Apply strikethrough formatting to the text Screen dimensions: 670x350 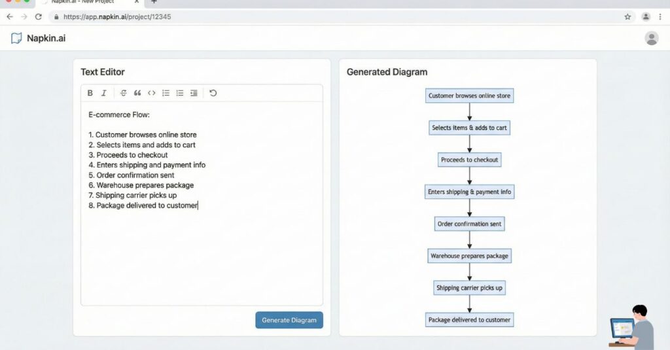click(x=124, y=93)
